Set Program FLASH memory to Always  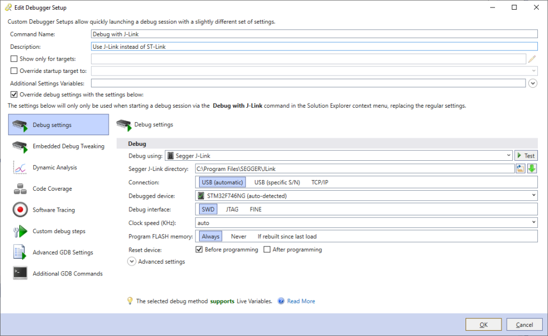tap(210, 237)
